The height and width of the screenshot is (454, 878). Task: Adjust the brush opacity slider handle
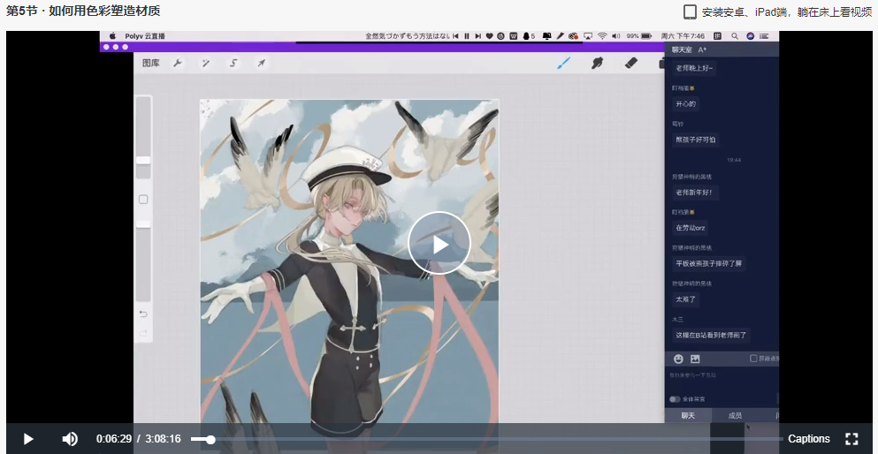(143, 224)
